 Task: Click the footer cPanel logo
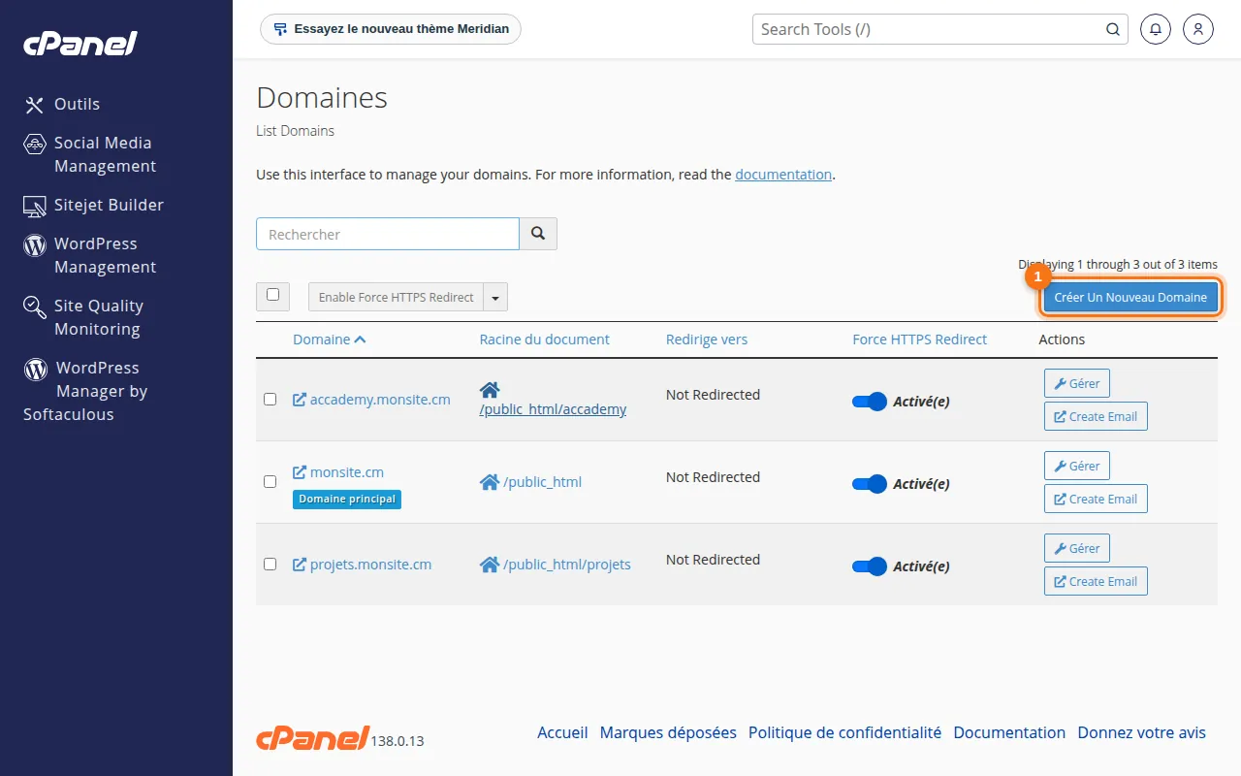point(312,737)
